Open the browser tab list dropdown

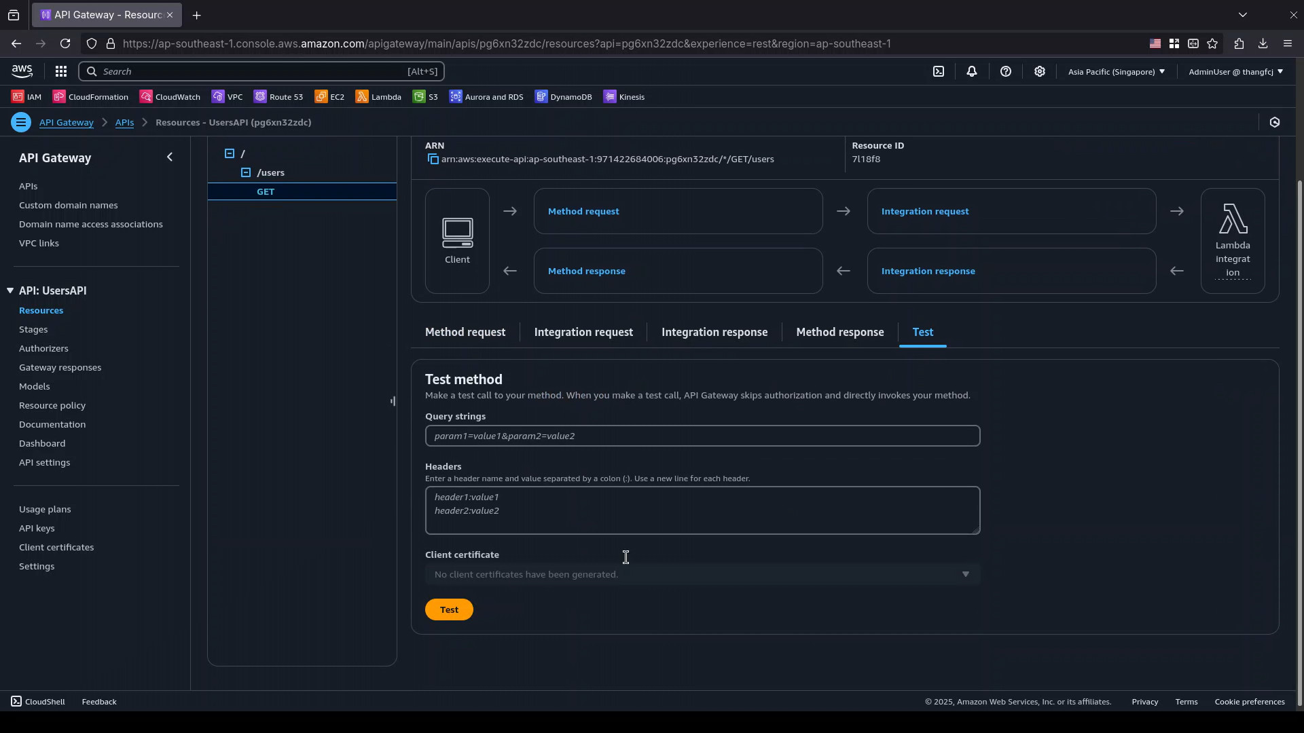[1243, 15]
